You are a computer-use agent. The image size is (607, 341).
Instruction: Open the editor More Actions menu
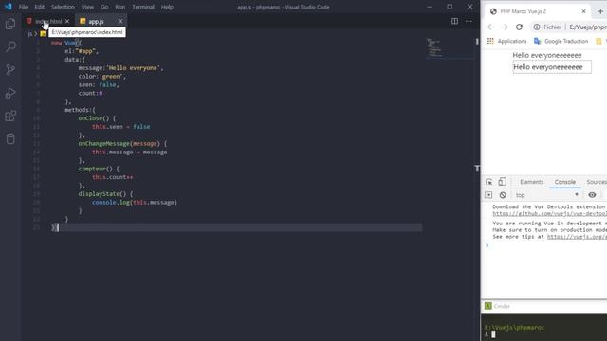pos(469,21)
